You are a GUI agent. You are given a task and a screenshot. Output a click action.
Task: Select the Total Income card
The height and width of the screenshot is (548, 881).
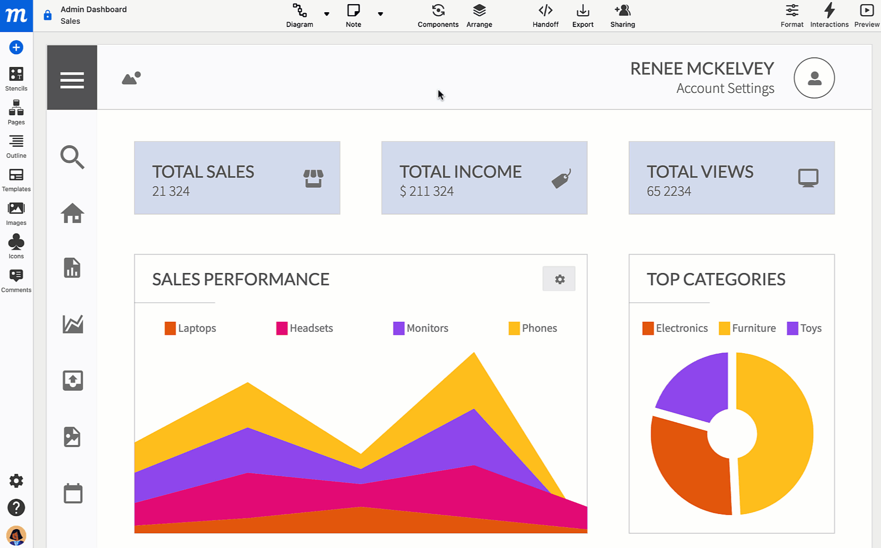[484, 178]
